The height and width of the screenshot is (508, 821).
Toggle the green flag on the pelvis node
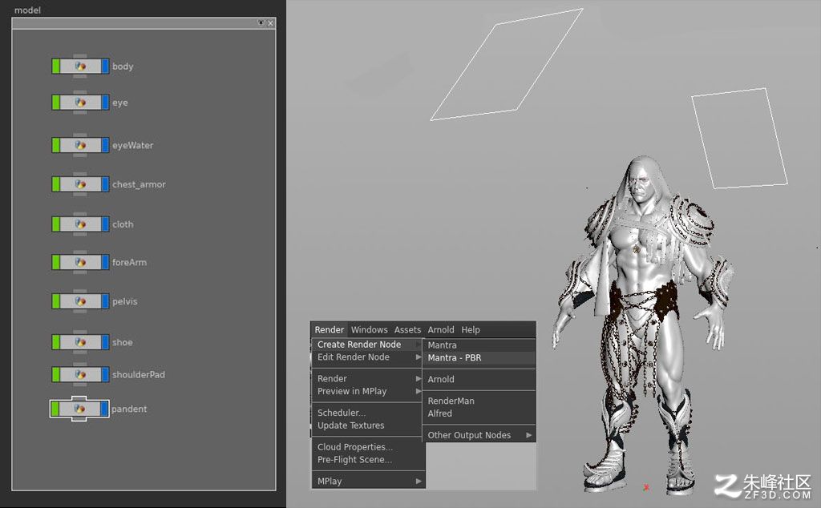56,301
